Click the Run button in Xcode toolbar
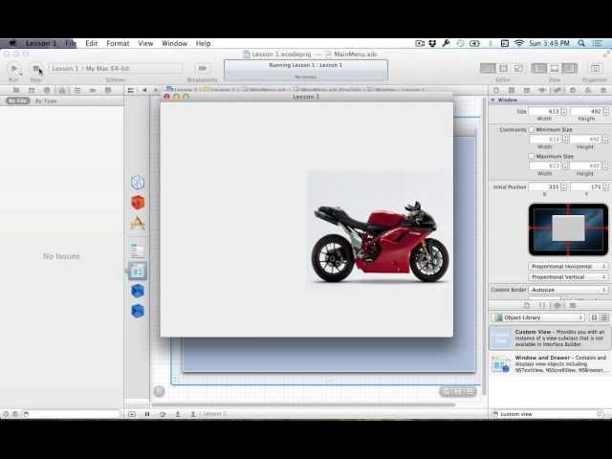612x459 pixels. click(x=14, y=69)
